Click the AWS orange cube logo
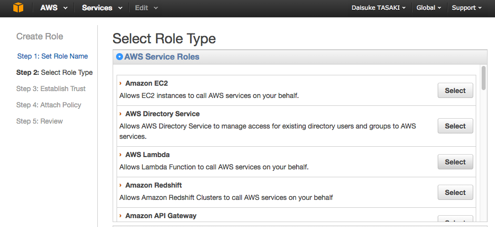Image resolution: width=495 pixels, height=227 pixels. pyautogui.click(x=18, y=7)
